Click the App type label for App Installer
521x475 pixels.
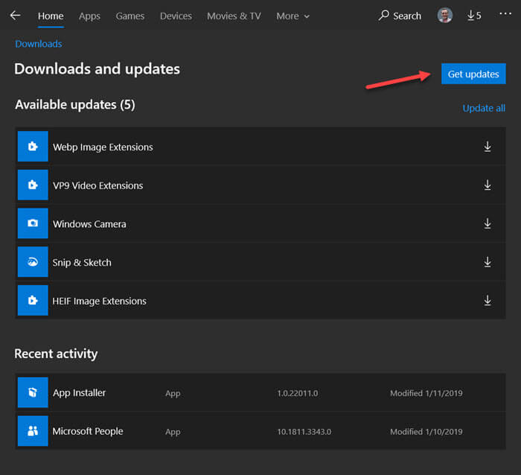(x=173, y=394)
